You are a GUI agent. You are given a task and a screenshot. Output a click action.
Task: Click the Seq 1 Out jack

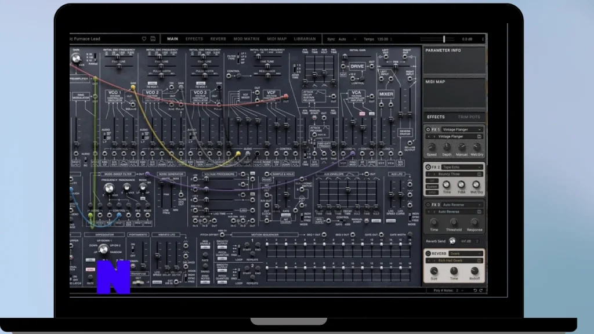tap(324, 235)
